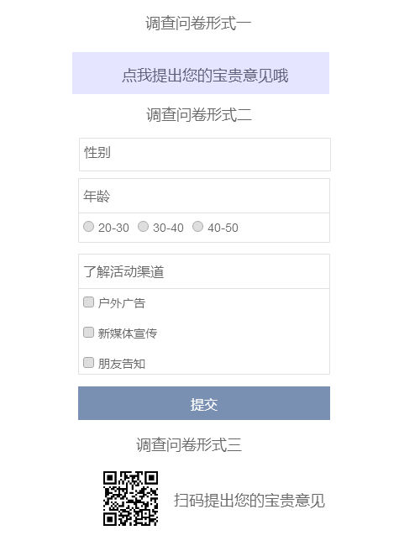Click the 新媒体宣传 label text
This screenshot has width=399, height=546.
[x=128, y=333]
